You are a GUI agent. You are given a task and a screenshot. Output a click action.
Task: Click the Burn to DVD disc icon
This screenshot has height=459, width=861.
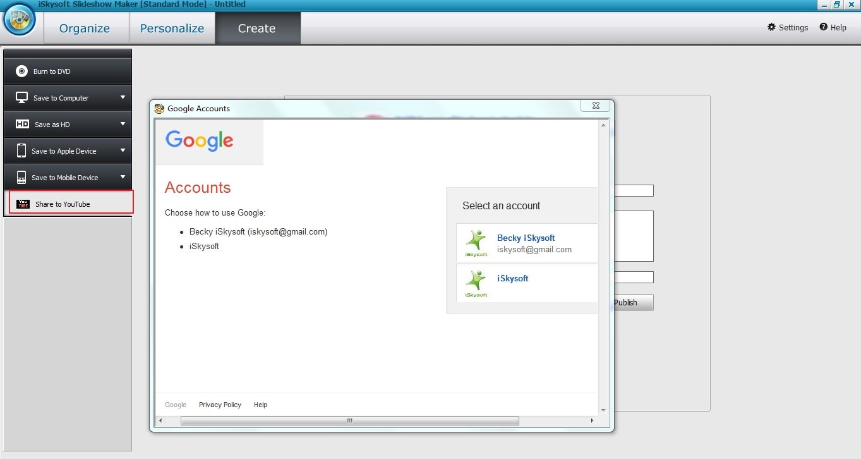[22, 71]
